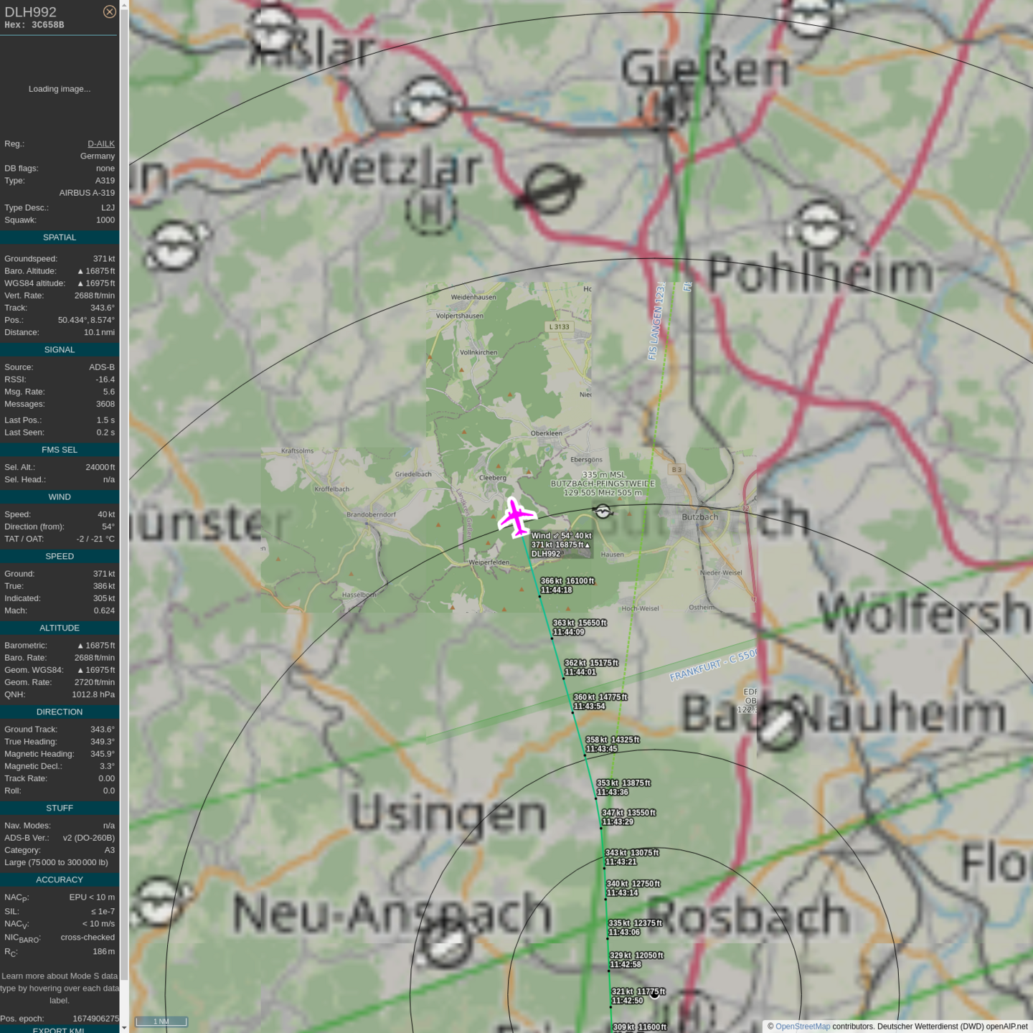This screenshot has height=1033, width=1033.
Task: Click the magenta DLH992 aircraft icon
Action: 516,516
